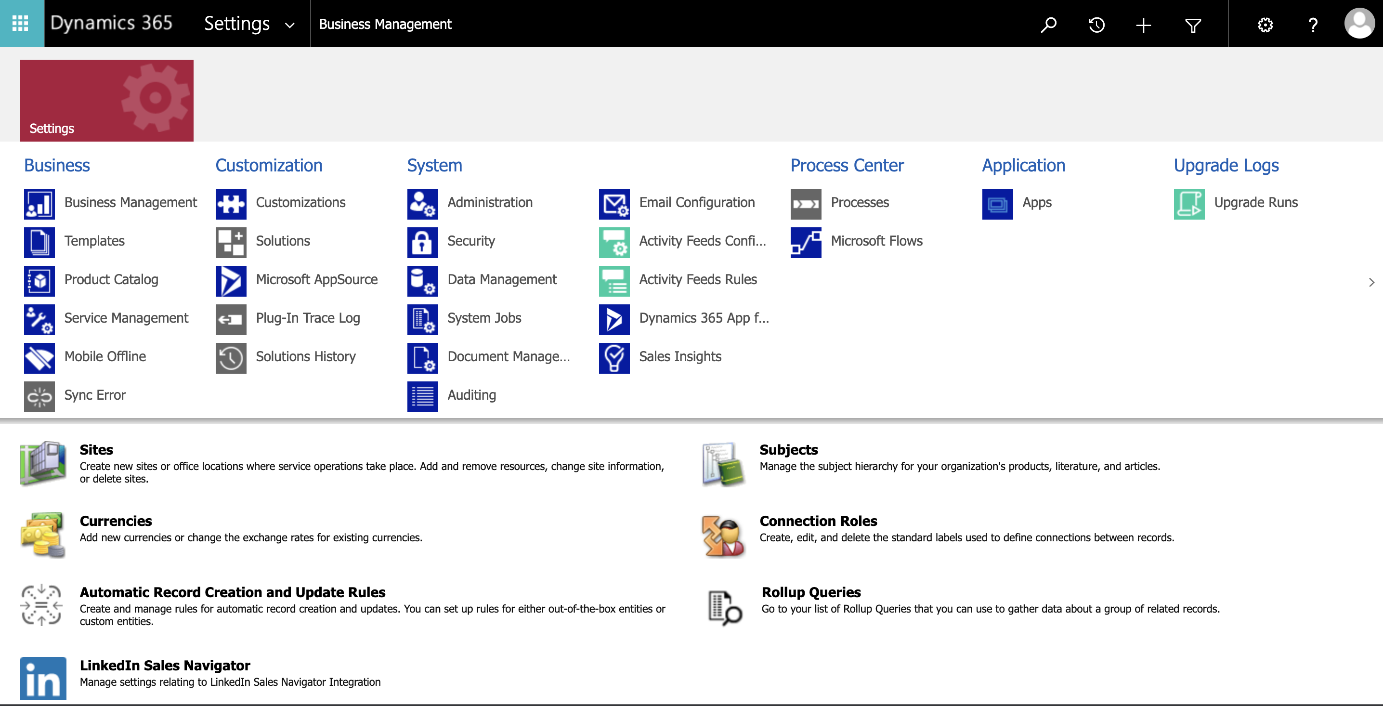1383x706 pixels.
Task: Open recently viewed history icon
Action: coord(1096,25)
